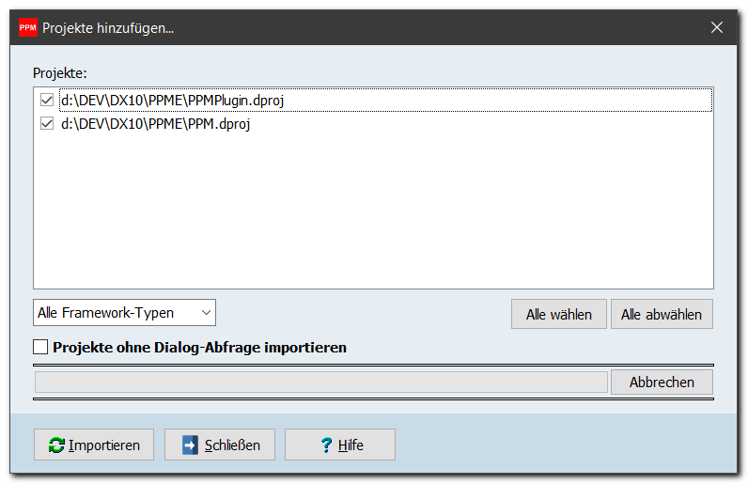This screenshot has width=748, height=484.
Task: Select the d:\DEV\DX10\PPME\PPM.dproj path entry
Action: tap(159, 123)
